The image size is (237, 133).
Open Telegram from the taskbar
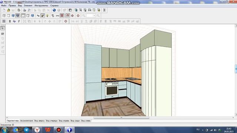click(26, 130)
